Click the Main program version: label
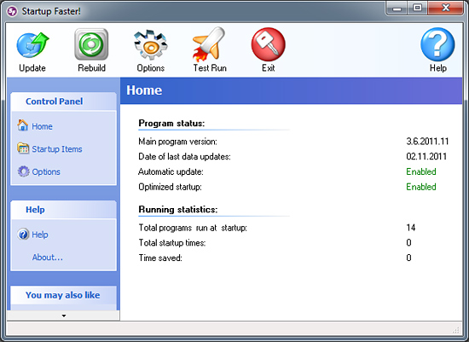 (177, 142)
